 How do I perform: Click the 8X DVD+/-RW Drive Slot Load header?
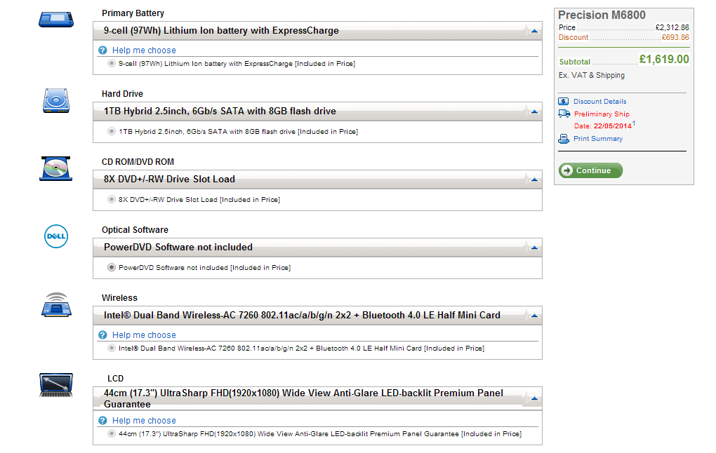[317, 180]
